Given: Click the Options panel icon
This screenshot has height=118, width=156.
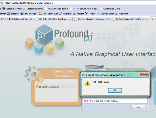Looking at the screenshot, I should pos(117,14).
